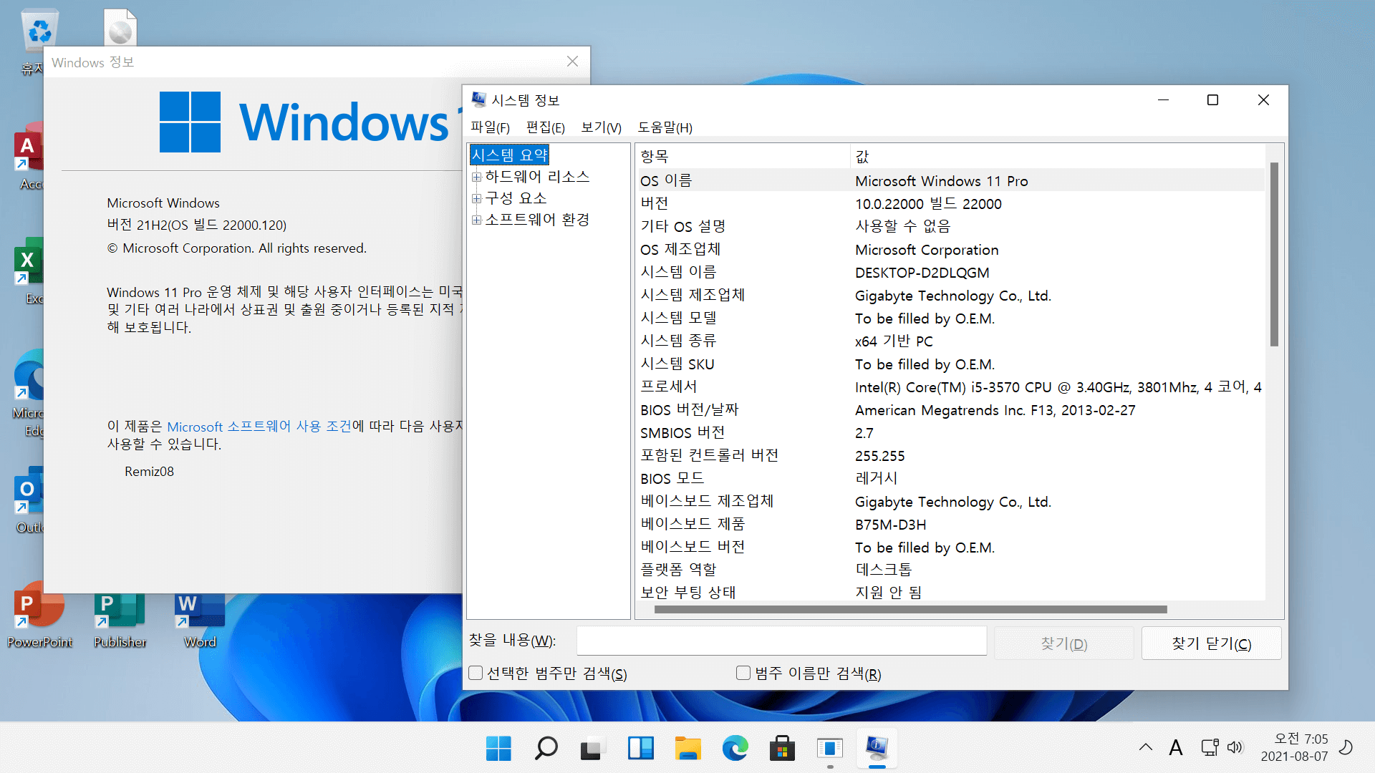Open the volume tray icon
1375x773 pixels.
(x=1235, y=748)
